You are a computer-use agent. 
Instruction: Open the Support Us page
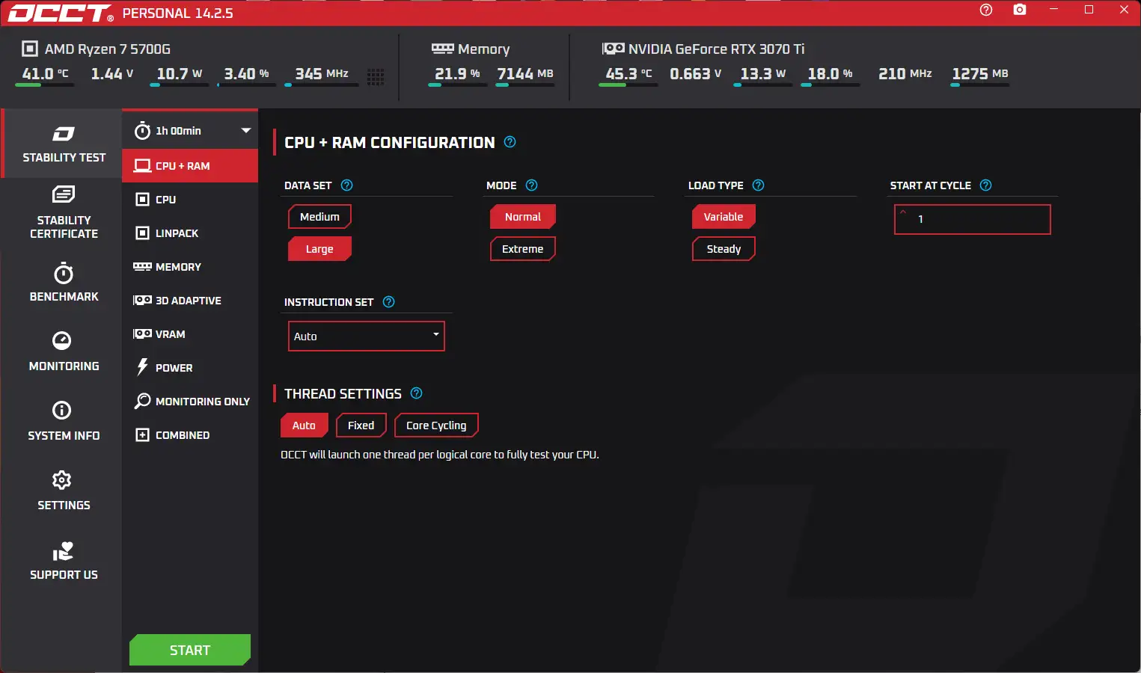click(63, 561)
